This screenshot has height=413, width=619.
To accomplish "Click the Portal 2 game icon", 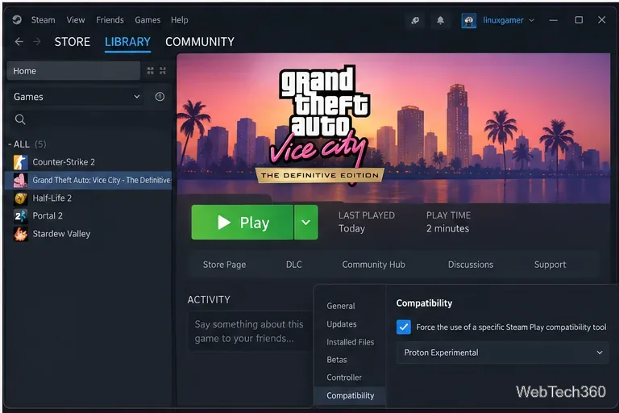I will pos(20,216).
